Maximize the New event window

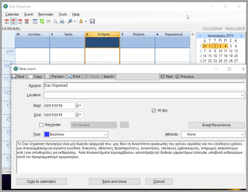tap(230, 69)
